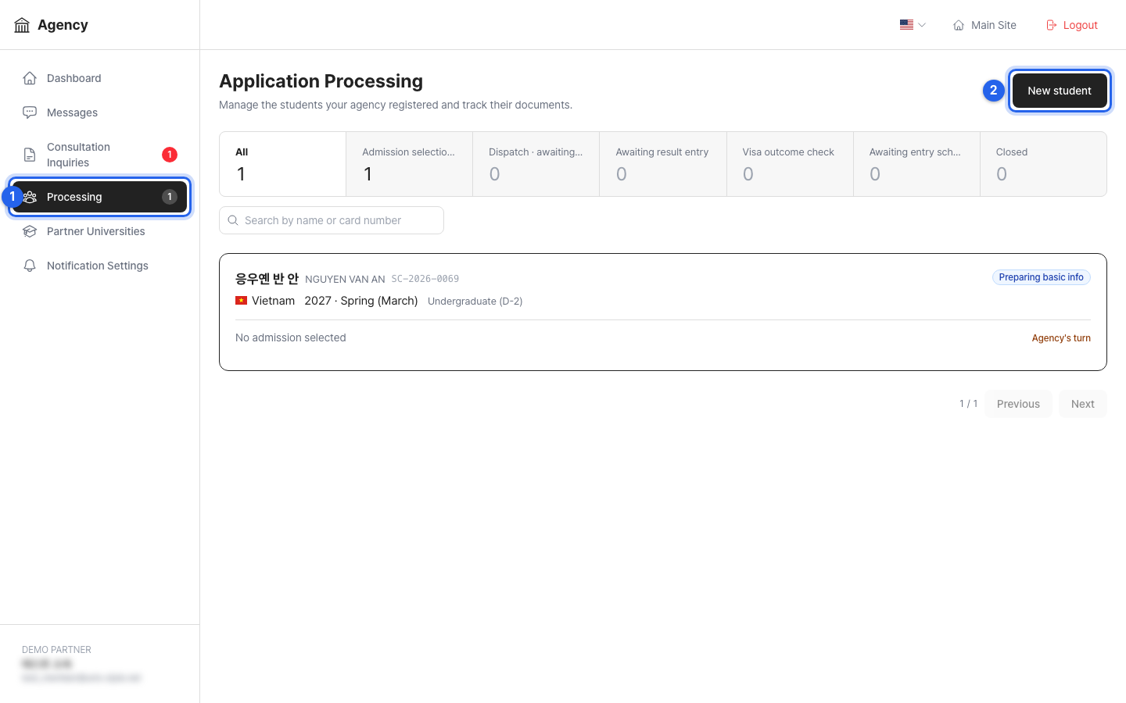Click the Processing people icon
This screenshot has width=1126, height=703.
[30, 197]
